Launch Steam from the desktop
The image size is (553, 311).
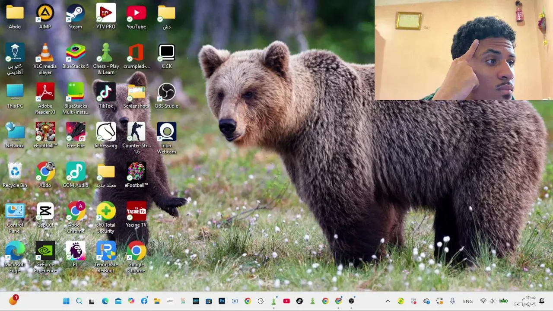[75, 16]
